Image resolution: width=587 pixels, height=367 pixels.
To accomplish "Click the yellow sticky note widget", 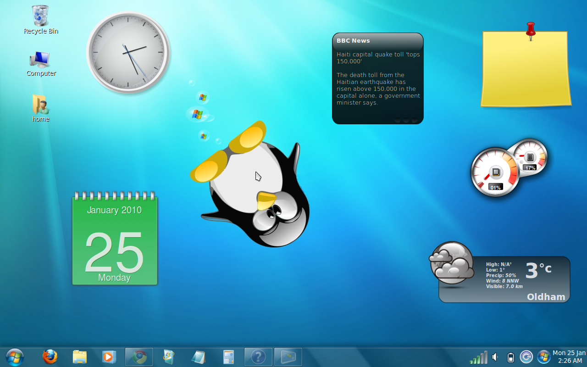I will tap(526, 69).
